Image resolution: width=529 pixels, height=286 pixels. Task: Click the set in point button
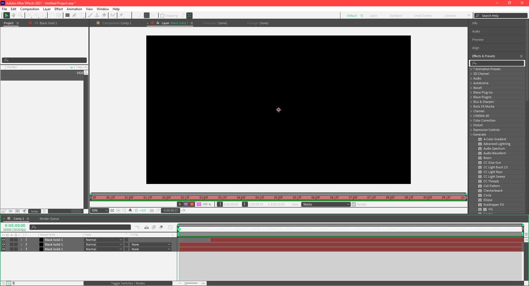pos(220,204)
